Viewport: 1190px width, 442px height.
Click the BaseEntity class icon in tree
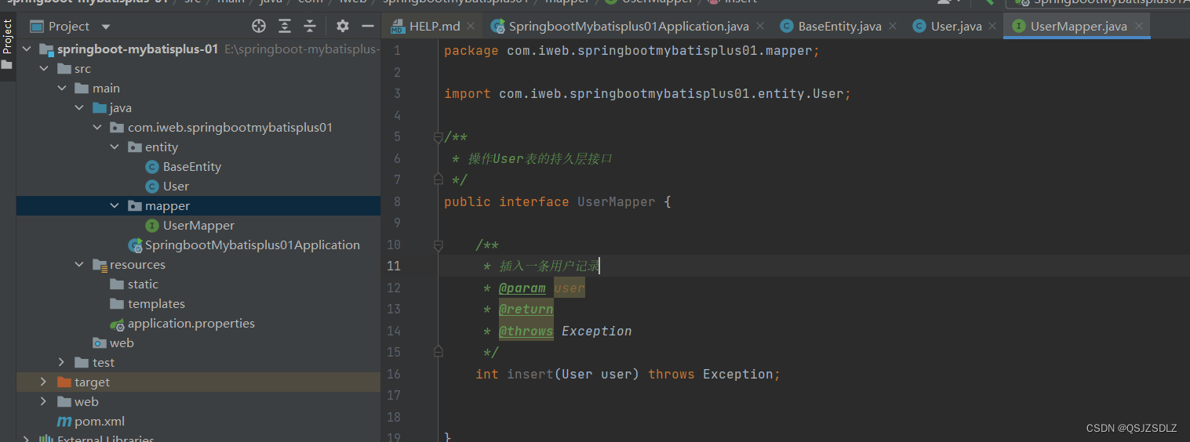coord(152,167)
